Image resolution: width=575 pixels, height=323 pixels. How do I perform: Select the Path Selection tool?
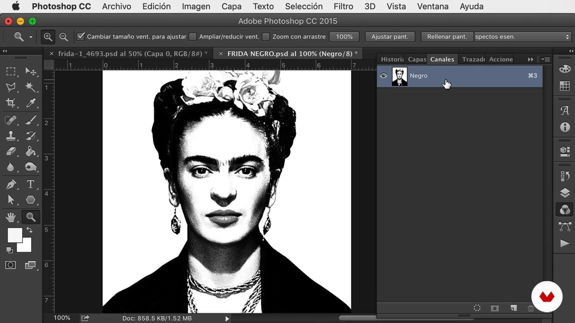point(11,200)
